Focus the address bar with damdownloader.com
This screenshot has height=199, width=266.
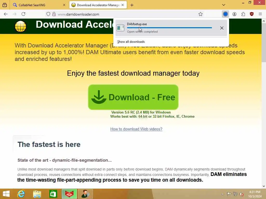(125, 14)
